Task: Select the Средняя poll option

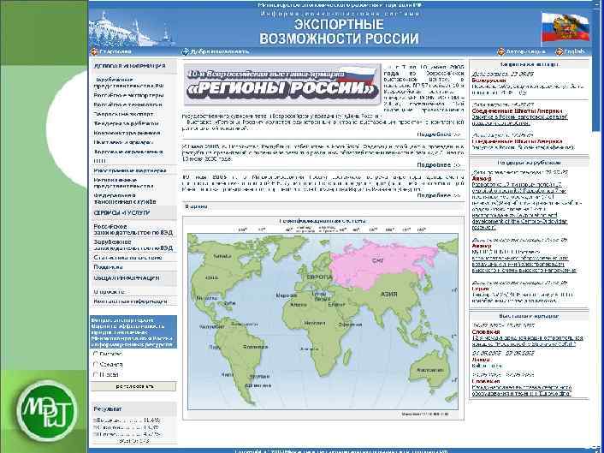Action: 96,364
